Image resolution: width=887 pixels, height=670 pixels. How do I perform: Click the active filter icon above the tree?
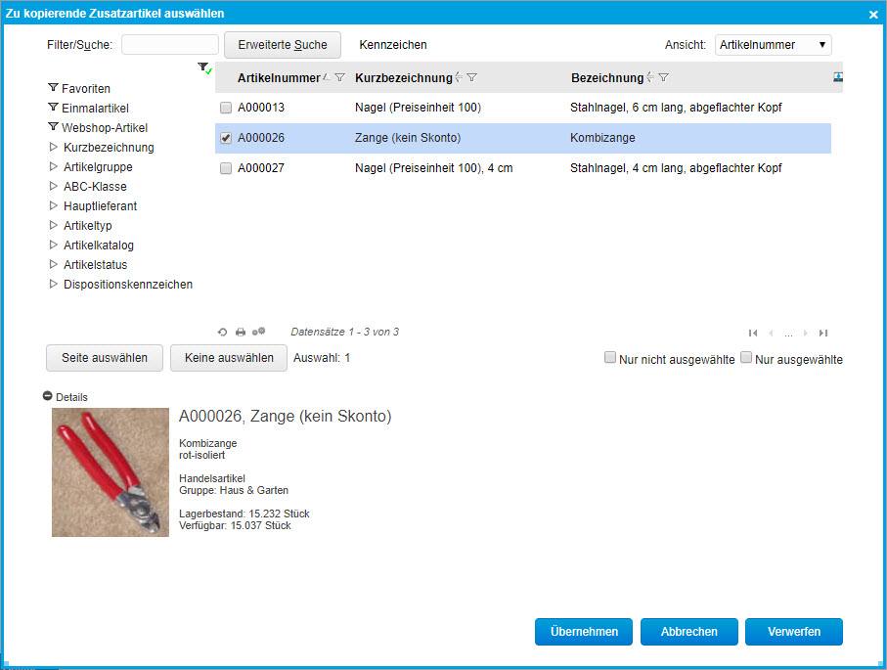tap(203, 67)
